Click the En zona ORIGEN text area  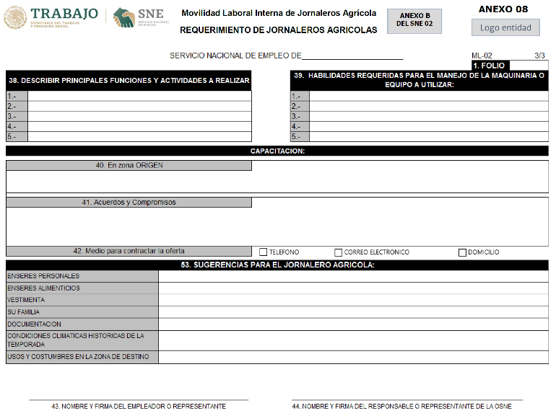point(277,182)
